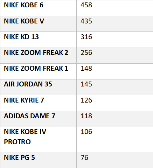Select the NIKE KOBE V cell

38,24
